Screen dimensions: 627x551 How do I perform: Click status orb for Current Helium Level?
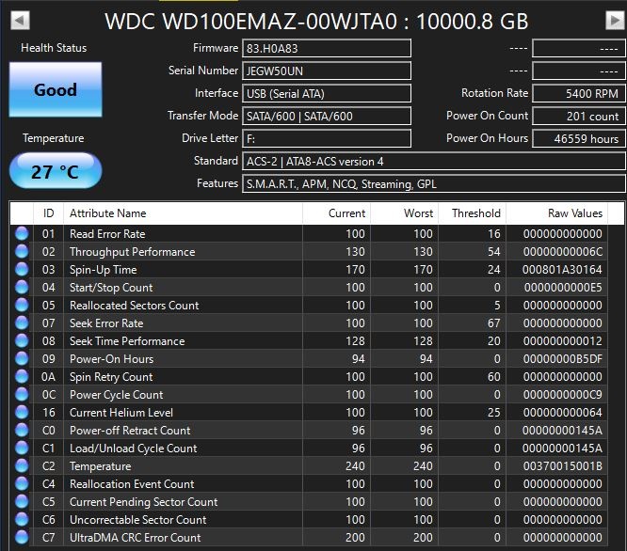point(22,412)
